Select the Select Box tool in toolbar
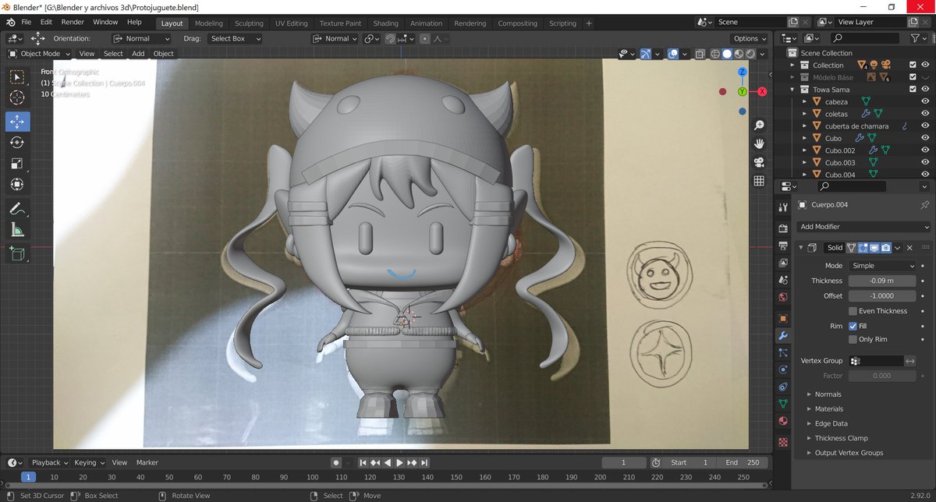Viewport: 936px width, 502px height. (x=17, y=77)
